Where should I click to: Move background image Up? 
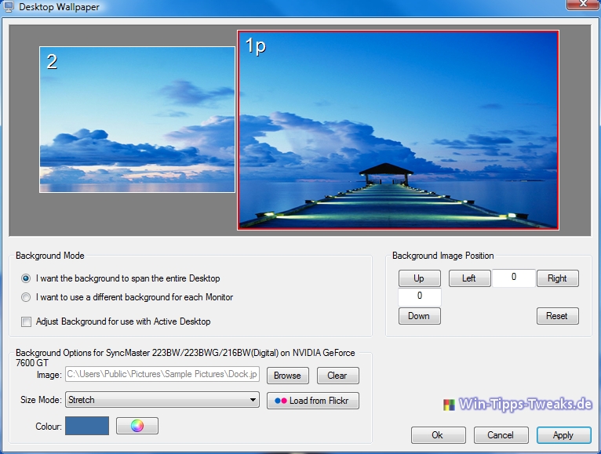coord(419,278)
